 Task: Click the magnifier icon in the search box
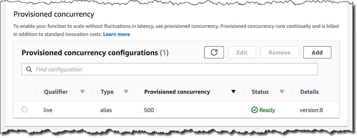[x=29, y=69]
